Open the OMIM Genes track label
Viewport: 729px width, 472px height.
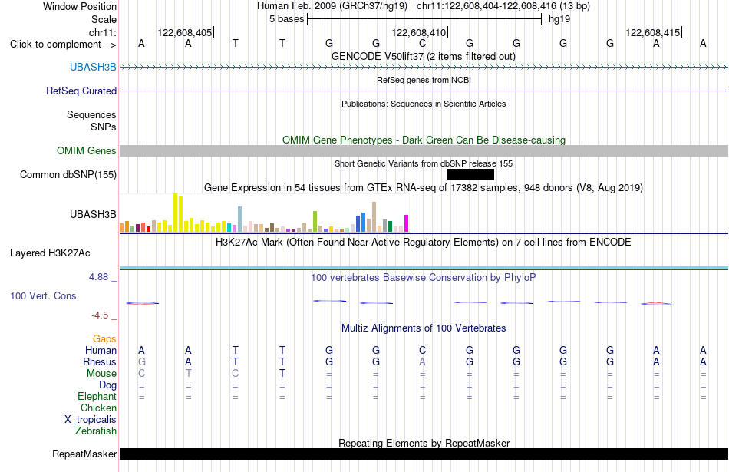pos(87,150)
